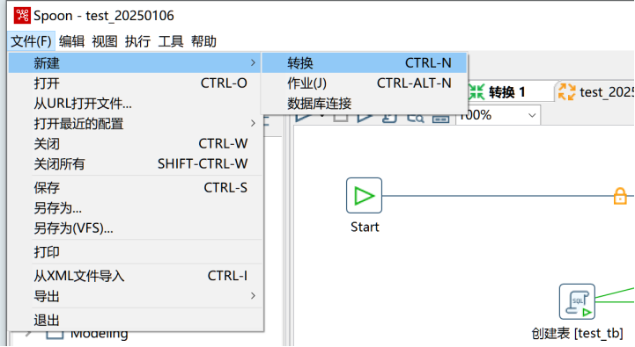Open the 执行 menu
Screen dimensions: 635x347
point(137,41)
